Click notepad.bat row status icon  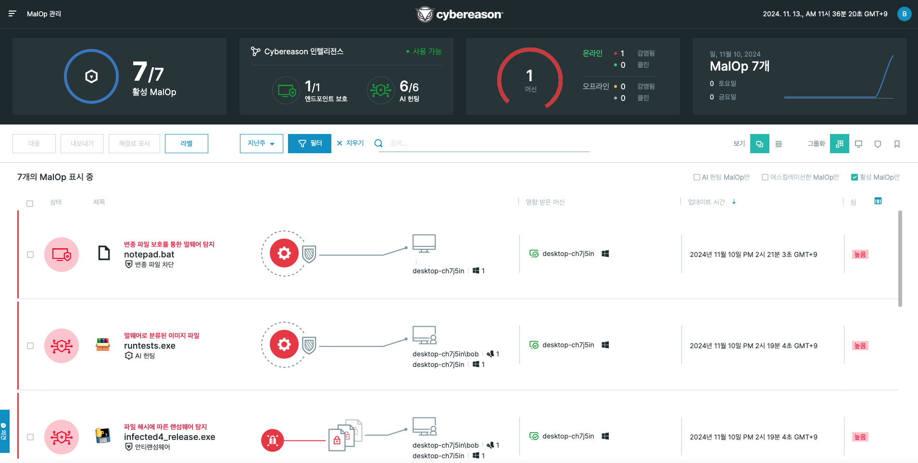click(62, 255)
